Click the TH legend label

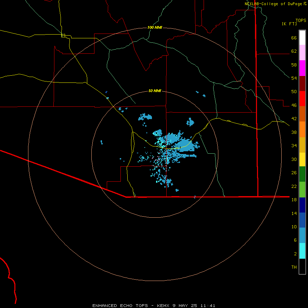click(294, 267)
